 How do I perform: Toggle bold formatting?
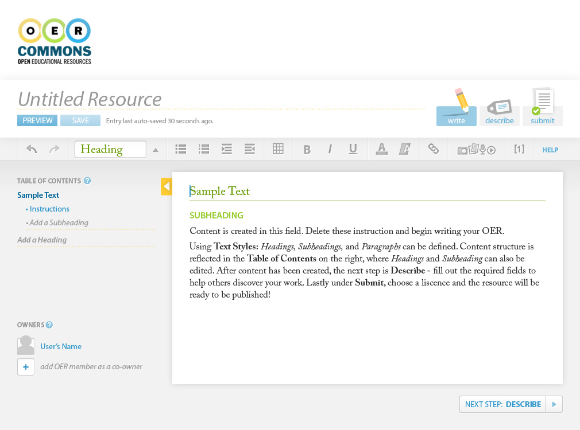(307, 150)
